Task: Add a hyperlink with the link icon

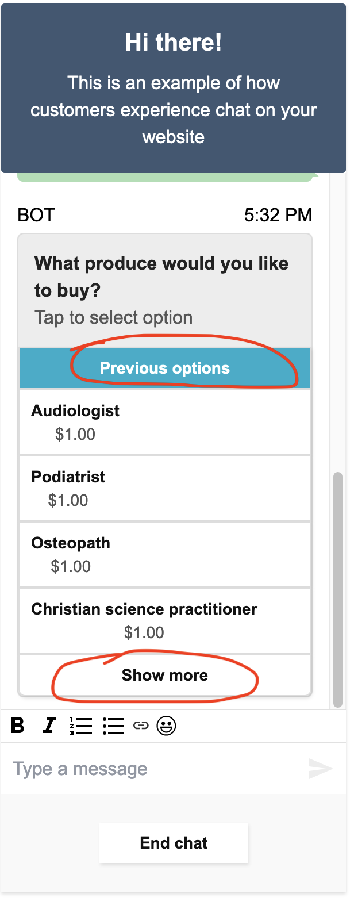Action: coord(141,726)
